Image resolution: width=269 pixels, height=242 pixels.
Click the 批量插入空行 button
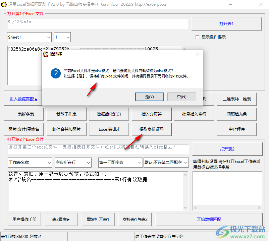pos(194,114)
